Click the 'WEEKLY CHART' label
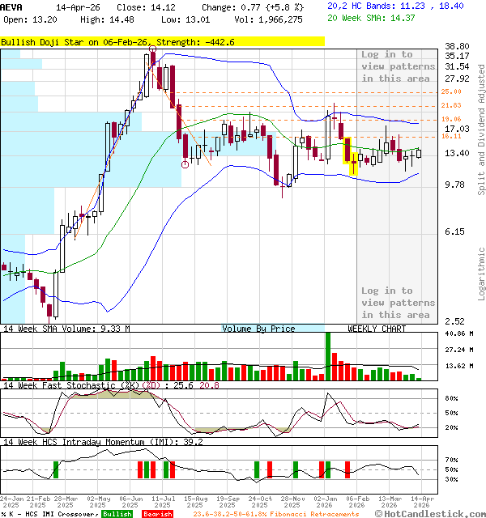 pos(377,329)
